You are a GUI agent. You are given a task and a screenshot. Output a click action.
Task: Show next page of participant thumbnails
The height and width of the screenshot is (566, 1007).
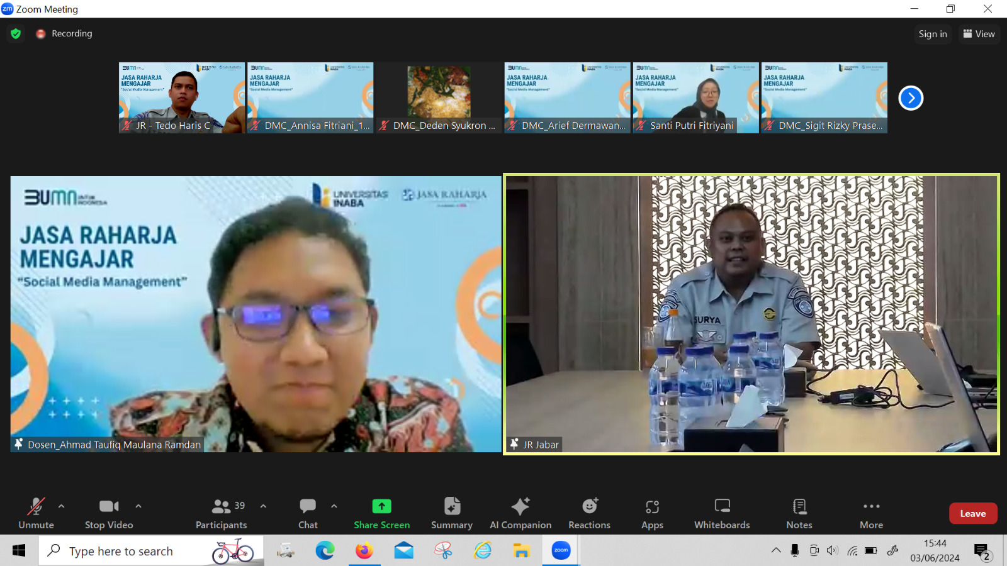(911, 98)
